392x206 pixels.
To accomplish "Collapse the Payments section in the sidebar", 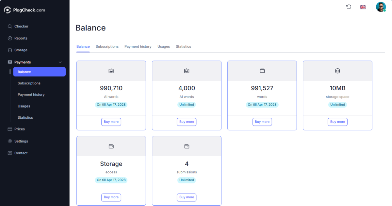I will [60, 62].
